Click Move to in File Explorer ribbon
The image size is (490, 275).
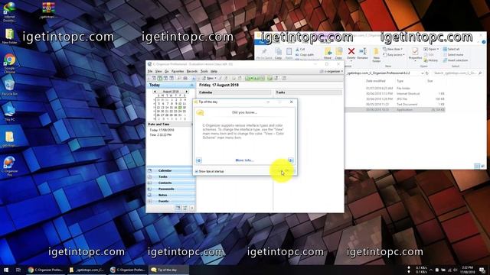pyautogui.click(x=328, y=53)
